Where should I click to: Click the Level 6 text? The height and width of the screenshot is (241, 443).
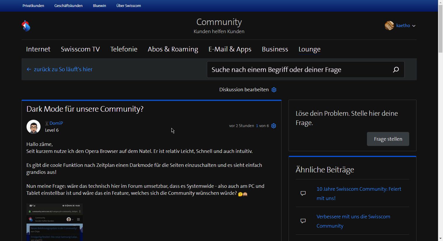pos(52,130)
